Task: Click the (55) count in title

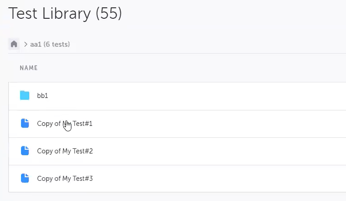Action: [108, 13]
